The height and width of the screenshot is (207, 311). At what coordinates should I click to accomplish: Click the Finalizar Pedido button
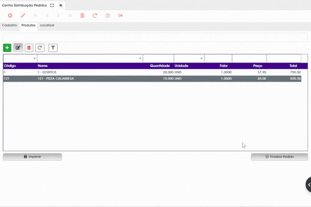click(279, 157)
